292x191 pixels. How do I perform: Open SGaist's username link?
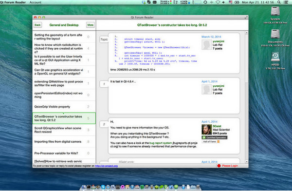point(217,126)
